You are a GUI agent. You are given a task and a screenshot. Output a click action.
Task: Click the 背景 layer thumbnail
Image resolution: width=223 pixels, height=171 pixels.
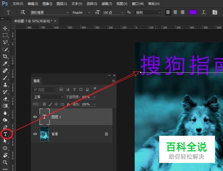44,134
